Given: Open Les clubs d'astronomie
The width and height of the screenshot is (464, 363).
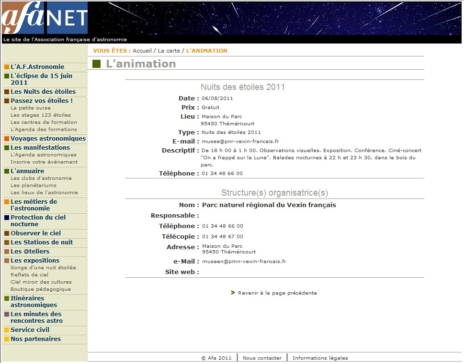Looking at the screenshot, I should tap(41, 178).
